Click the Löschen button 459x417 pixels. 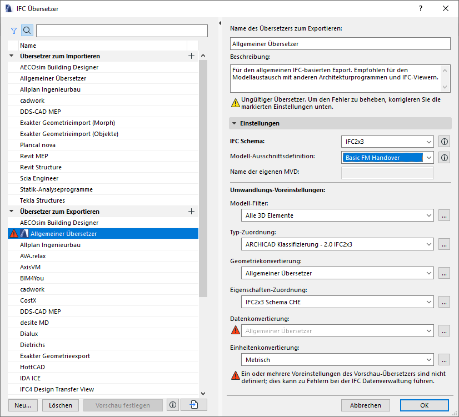tap(61, 405)
